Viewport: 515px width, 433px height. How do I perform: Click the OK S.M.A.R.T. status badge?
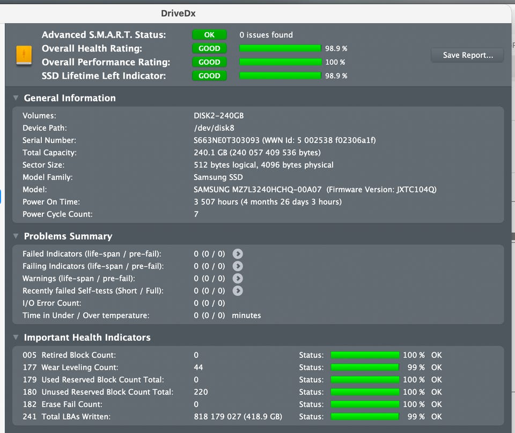(209, 35)
